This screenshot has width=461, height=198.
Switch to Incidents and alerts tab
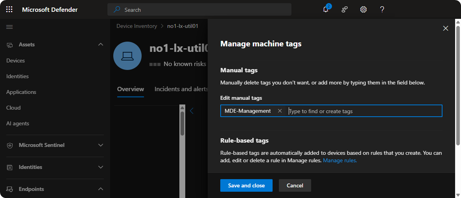(x=181, y=89)
